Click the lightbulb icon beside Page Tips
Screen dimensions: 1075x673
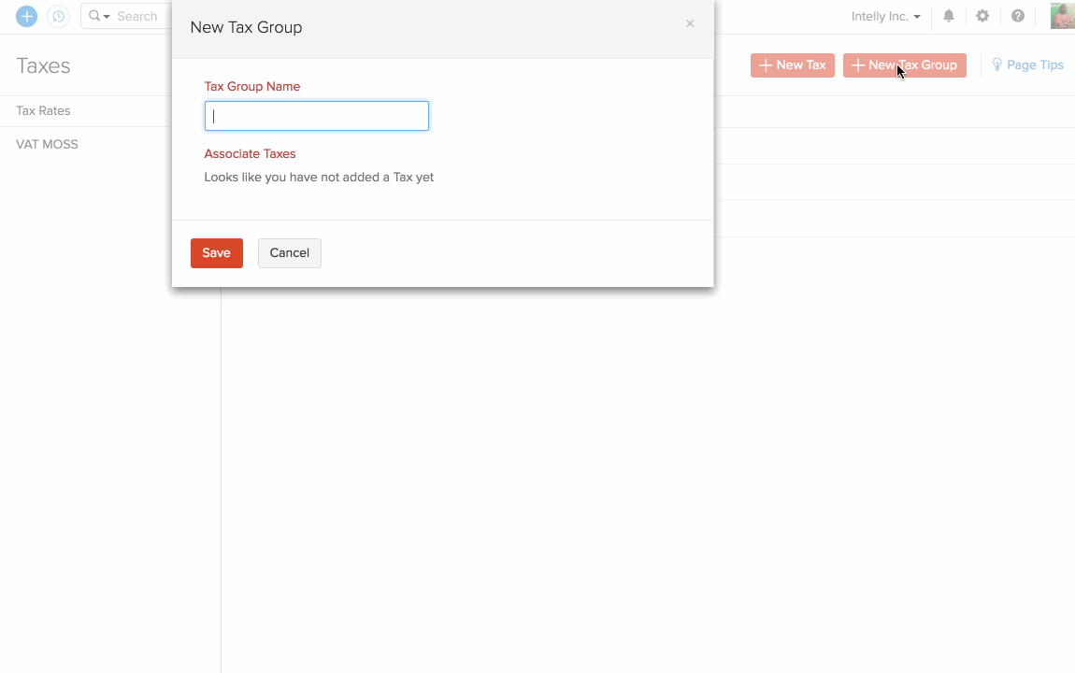(x=996, y=64)
